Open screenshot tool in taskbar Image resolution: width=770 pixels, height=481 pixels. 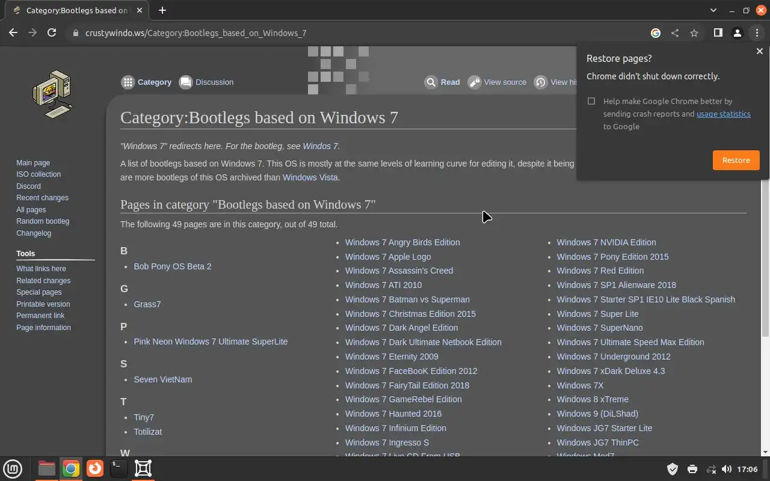[143, 468]
